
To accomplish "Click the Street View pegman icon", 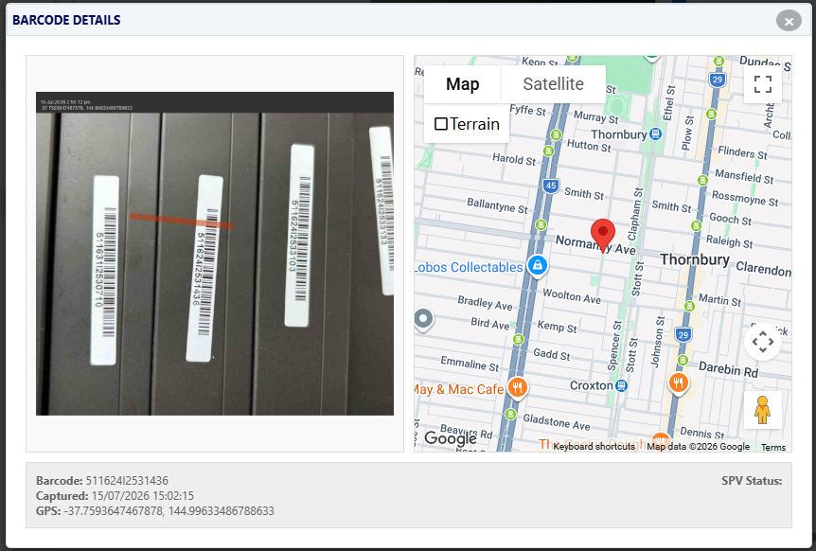I will tap(762, 410).
